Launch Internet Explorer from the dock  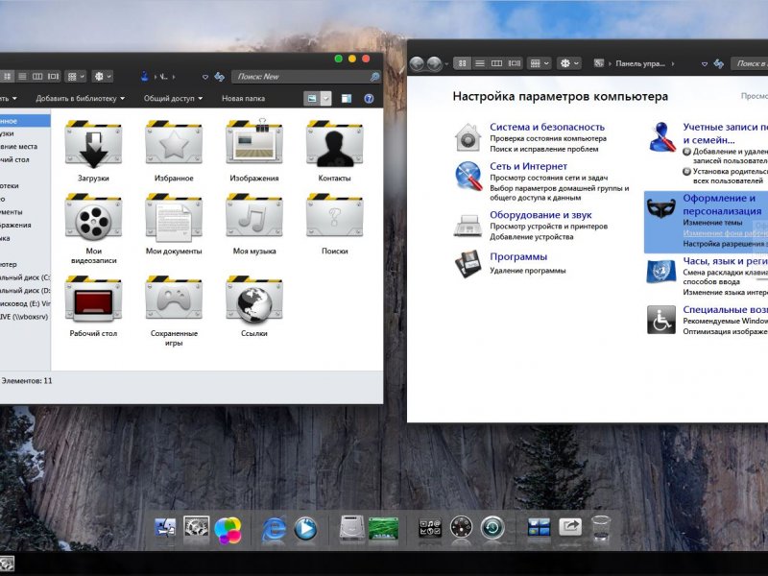[x=274, y=530]
